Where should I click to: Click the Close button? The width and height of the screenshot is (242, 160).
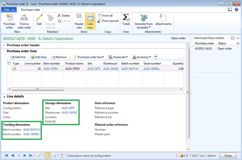pyautogui.click(x=228, y=156)
